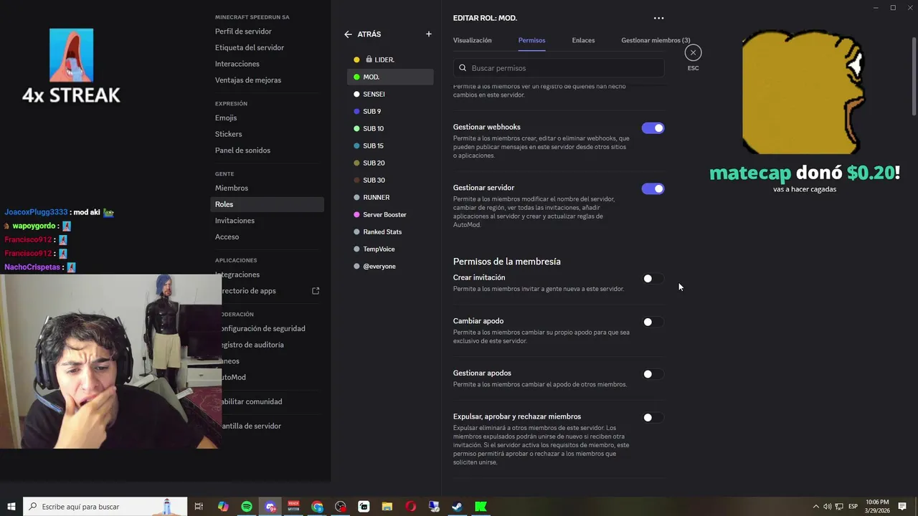Select the SUB 30 role
The height and width of the screenshot is (516, 918).
coord(390,180)
